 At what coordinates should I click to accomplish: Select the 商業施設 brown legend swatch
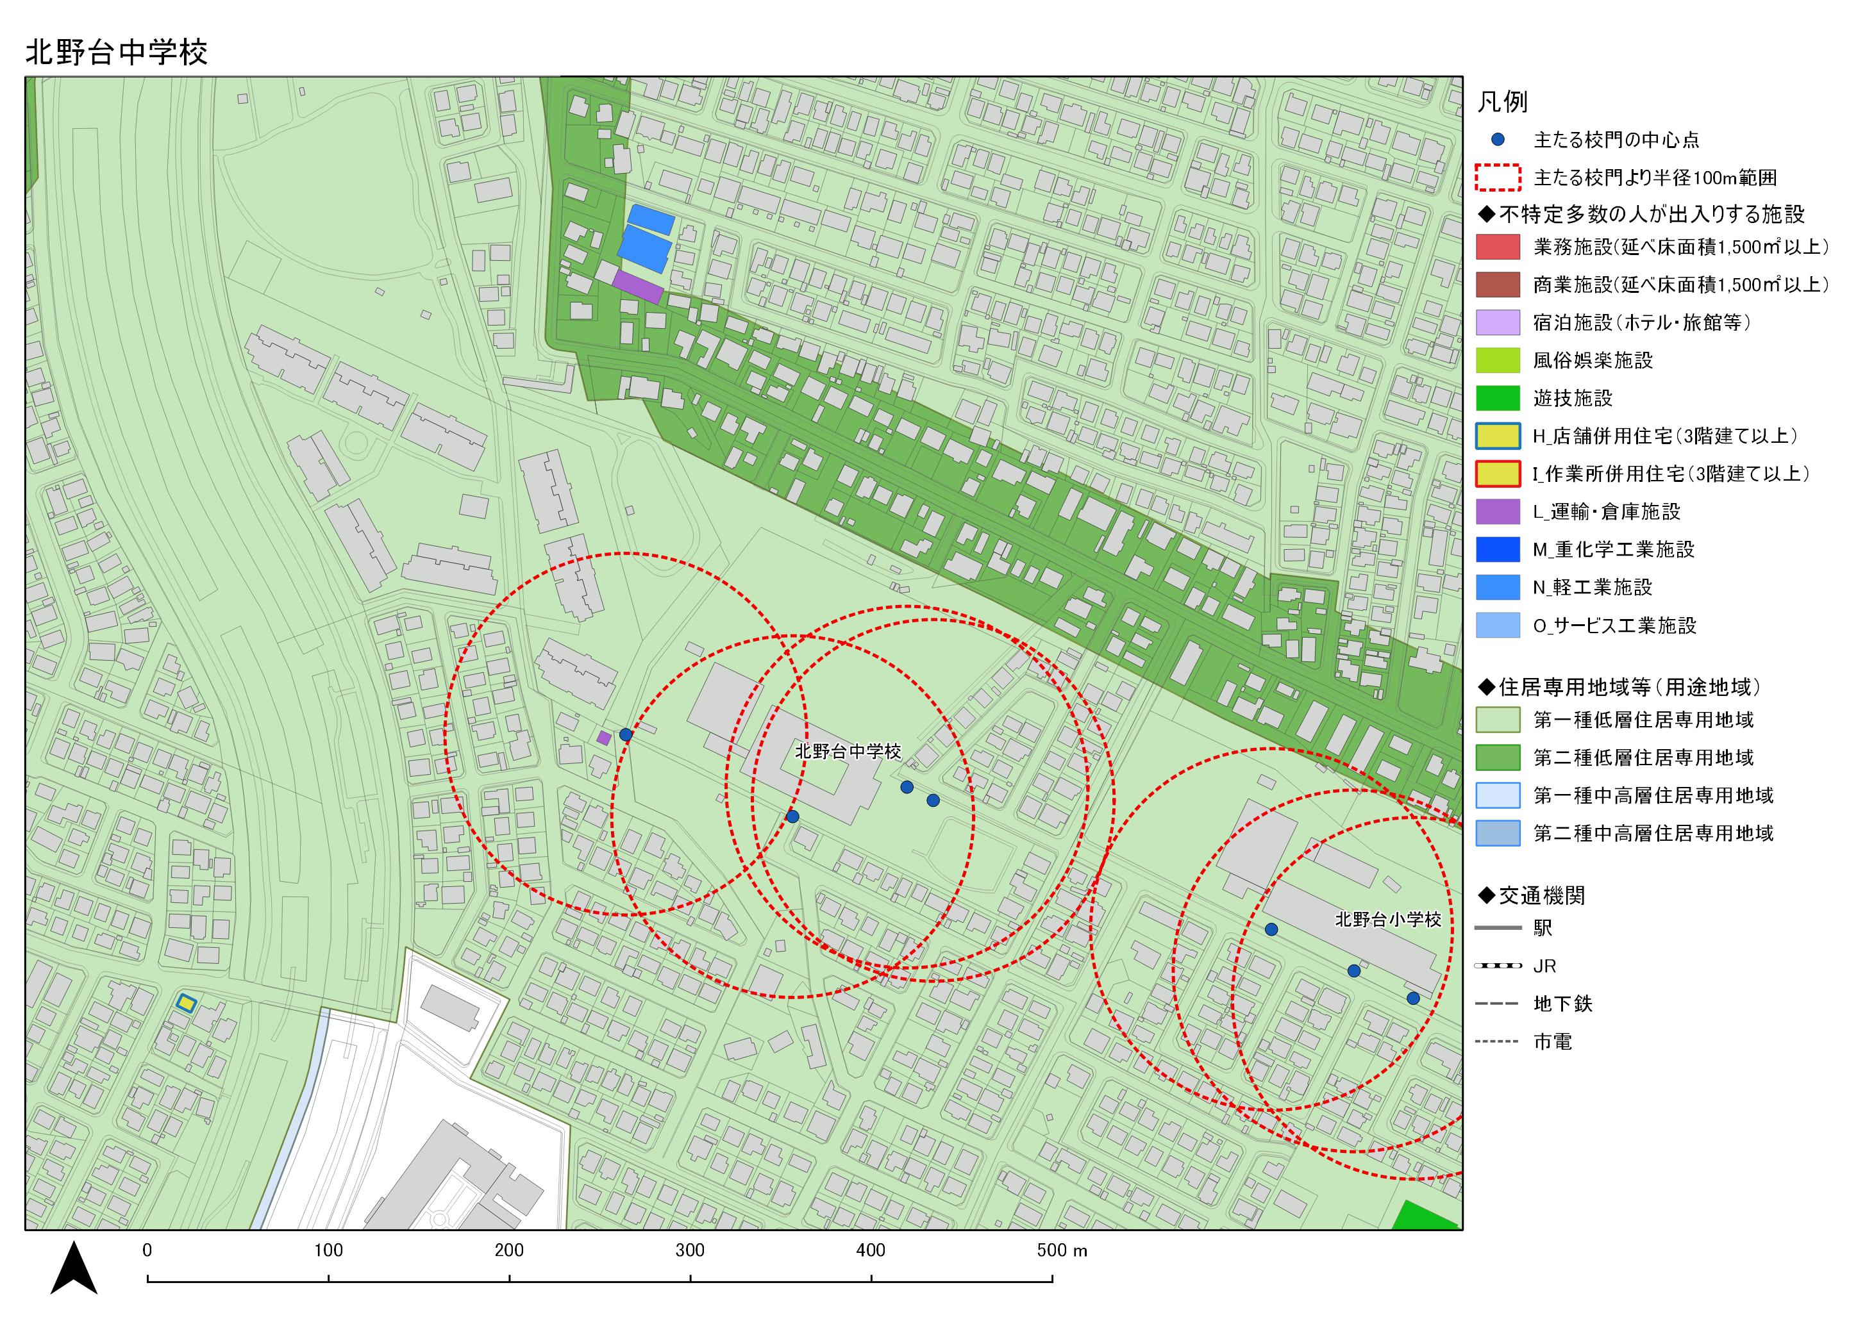(x=1498, y=285)
